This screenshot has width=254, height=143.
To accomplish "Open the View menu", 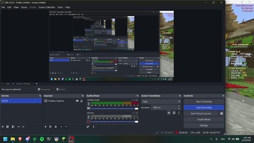I will [x=16, y=7].
